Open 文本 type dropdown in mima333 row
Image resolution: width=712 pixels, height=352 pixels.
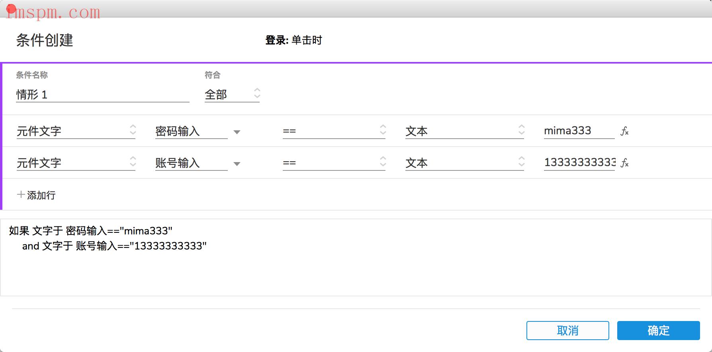465,131
